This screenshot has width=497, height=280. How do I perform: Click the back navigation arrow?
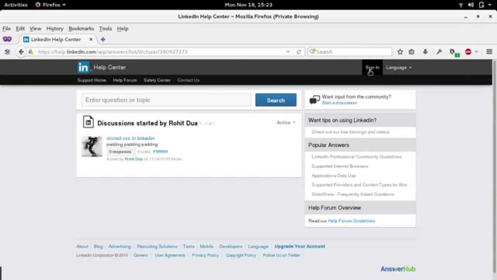tap(21, 52)
